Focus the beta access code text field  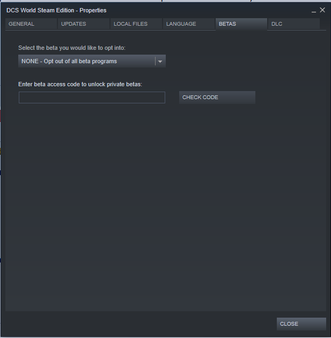coord(92,97)
